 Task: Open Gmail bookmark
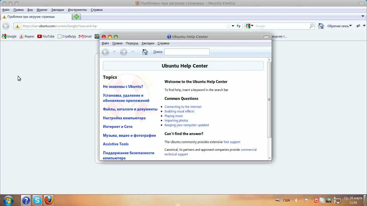[85, 36]
